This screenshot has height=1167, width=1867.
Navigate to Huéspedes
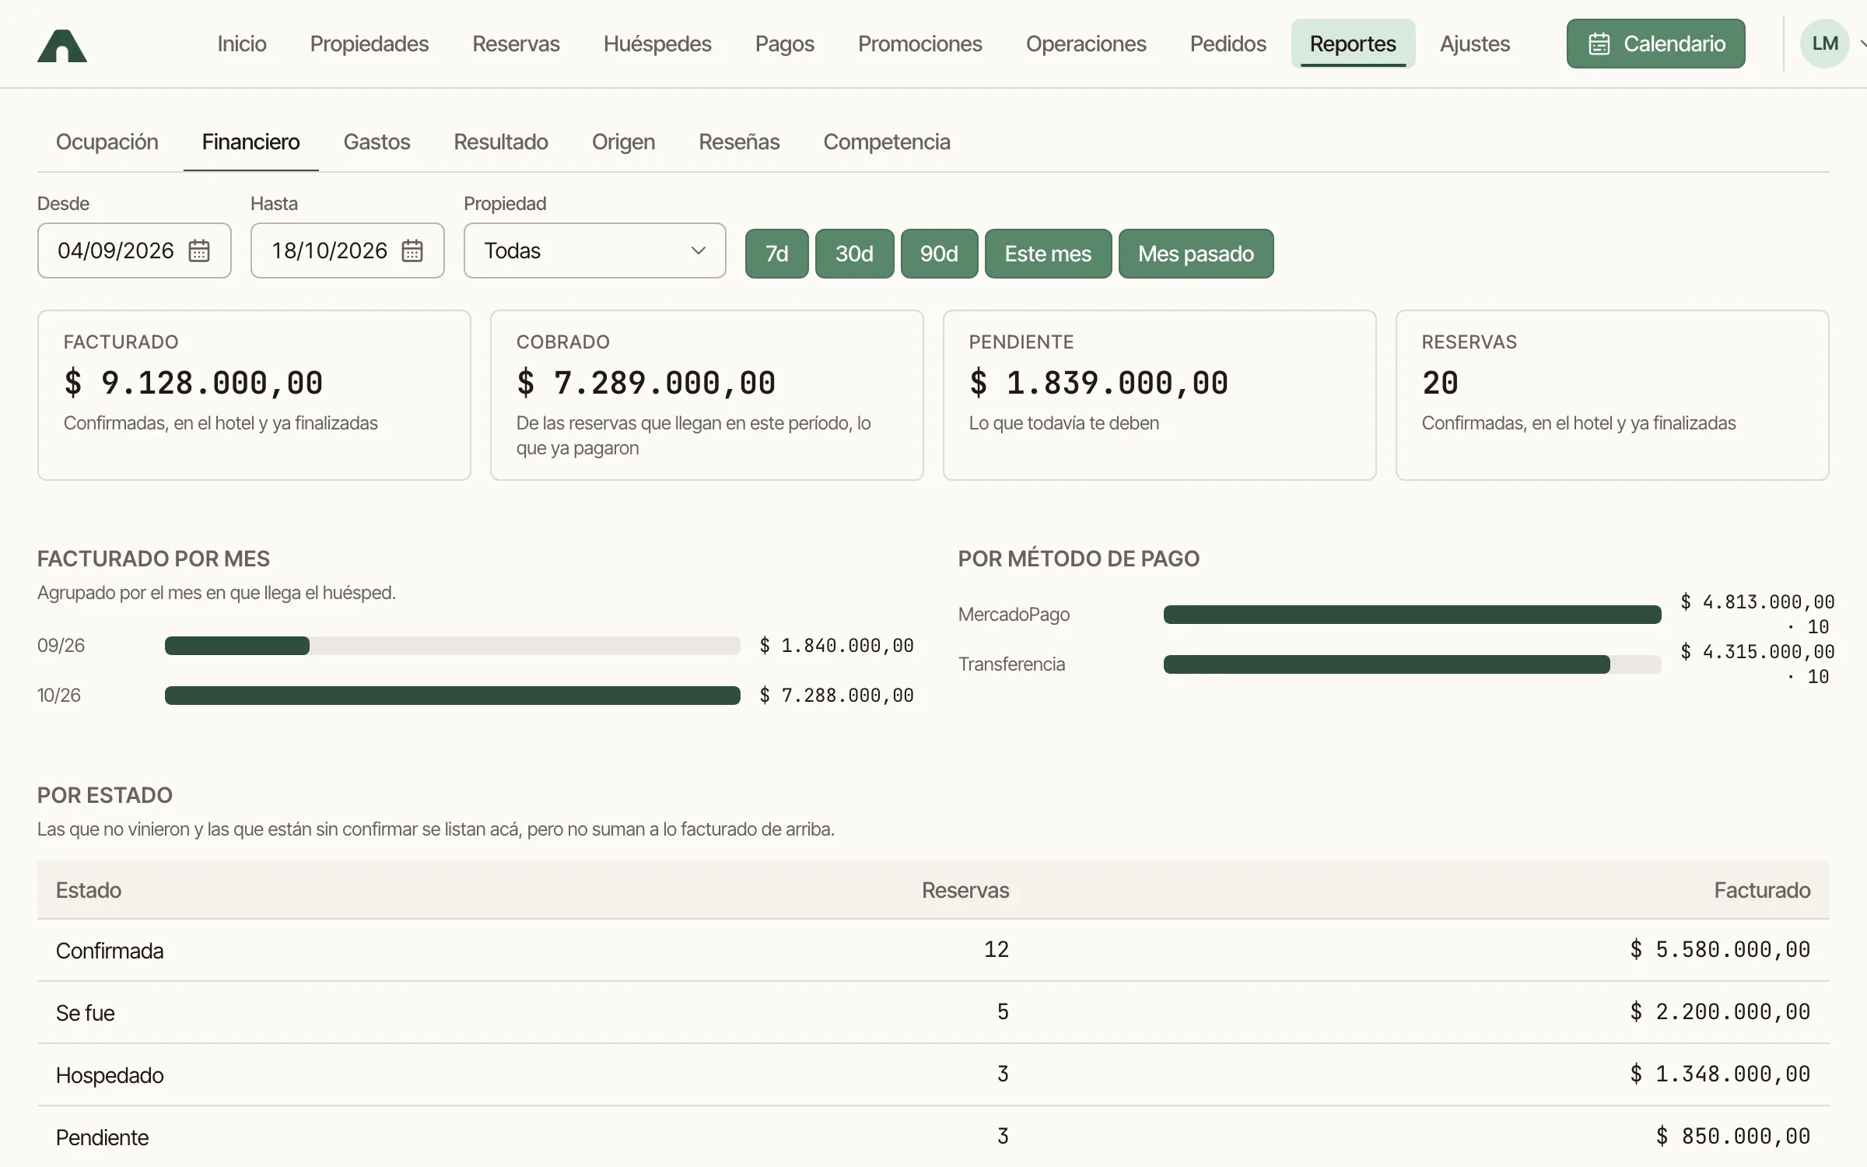click(657, 44)
